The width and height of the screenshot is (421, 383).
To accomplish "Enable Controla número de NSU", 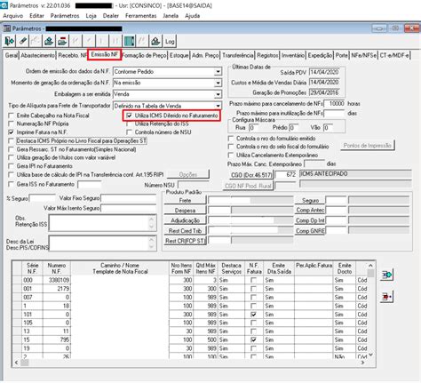I will 129,132.
